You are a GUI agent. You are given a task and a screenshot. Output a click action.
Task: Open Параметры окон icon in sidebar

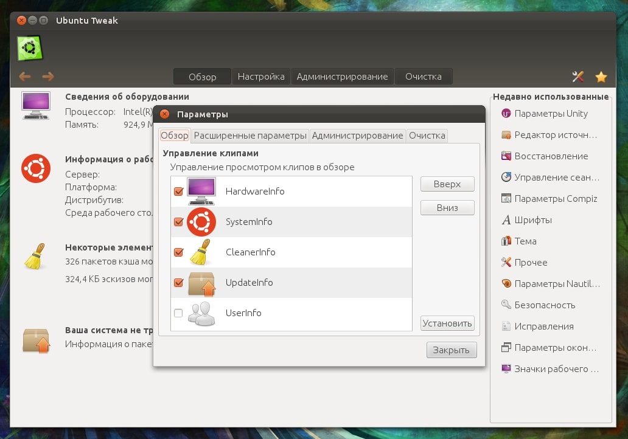tap(506, 347)
